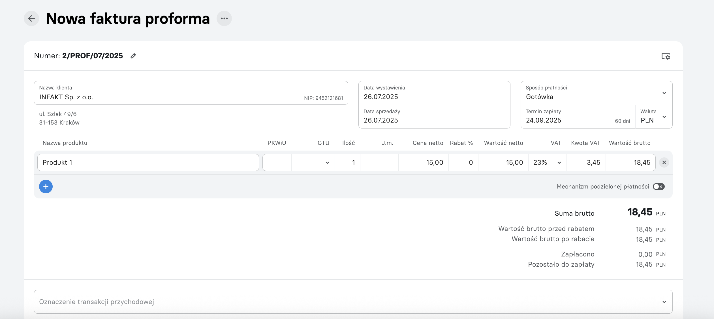Click the Nazwa produktu column header
This screenshot has height=319, width=714.
[65, 143]
